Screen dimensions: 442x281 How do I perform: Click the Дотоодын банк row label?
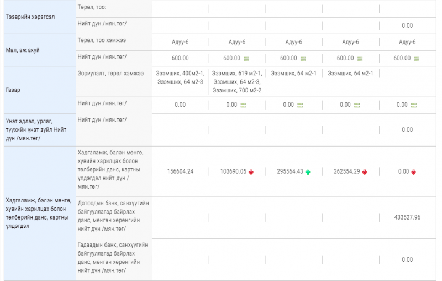coord(113,216)
